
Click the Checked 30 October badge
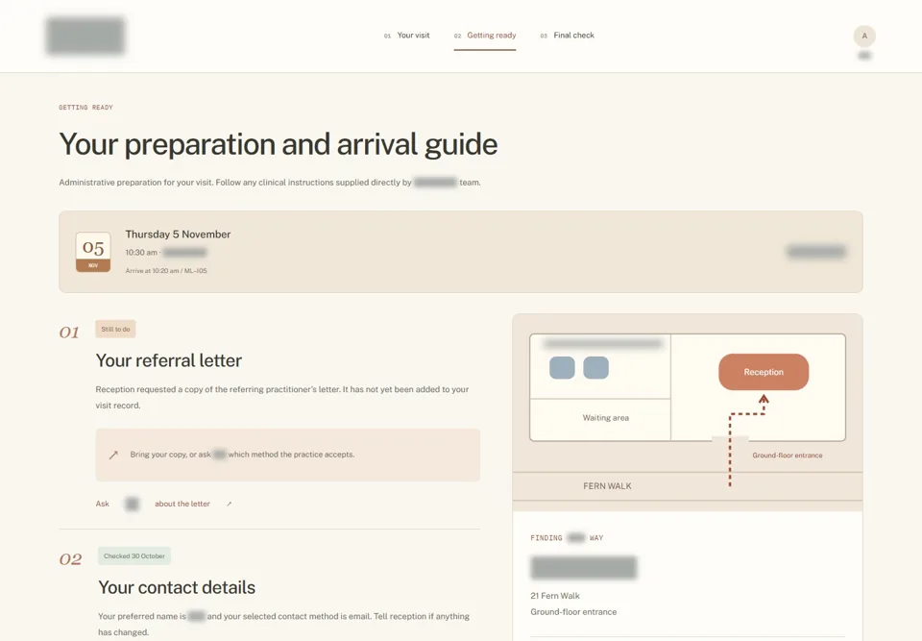[x=134, y=556]
